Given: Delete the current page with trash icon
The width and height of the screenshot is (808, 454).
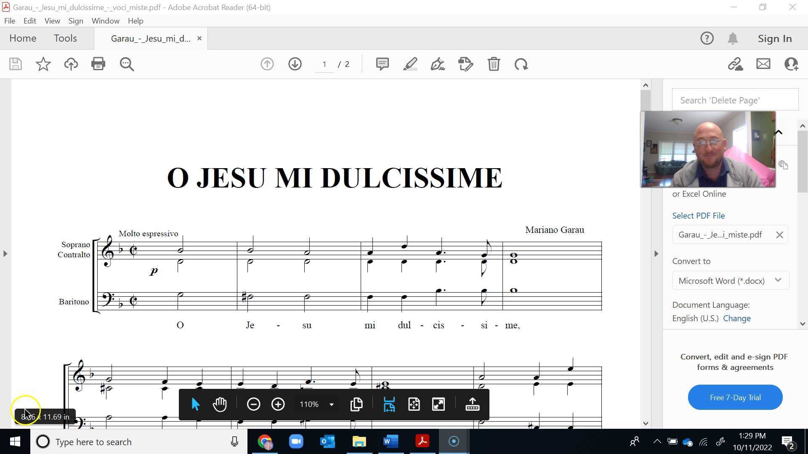Looking at the screenshot, I should (494, 64).
